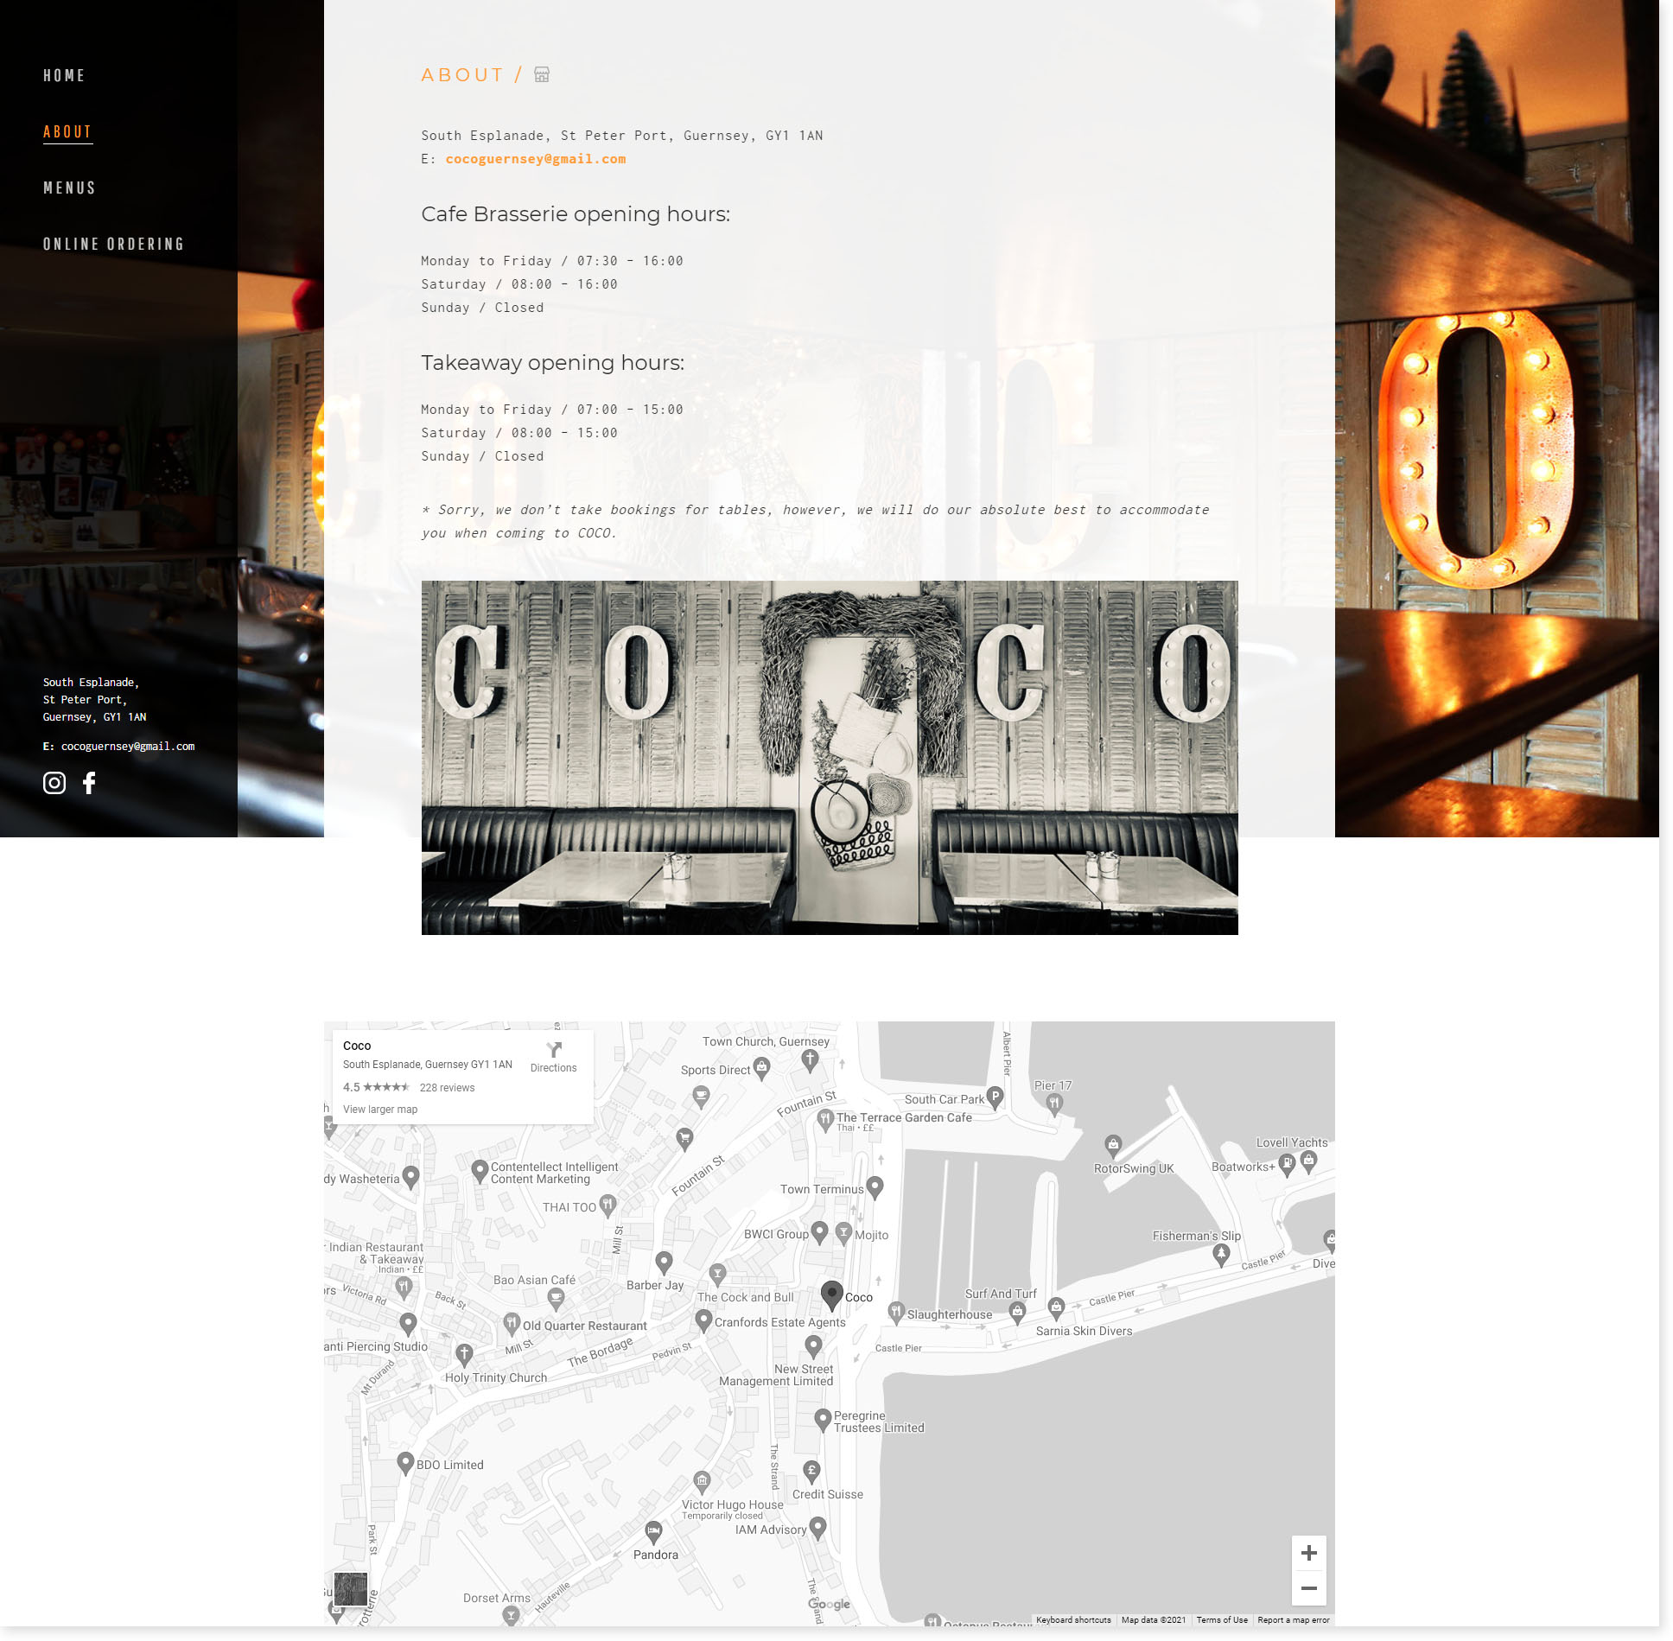1673x1641 pixels.
Task: Open the Facebook icon in the sidebar
Action: 89,783
